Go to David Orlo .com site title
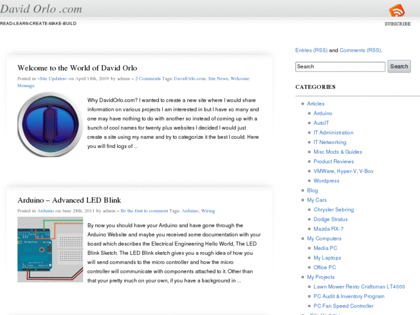 (41, 9)
